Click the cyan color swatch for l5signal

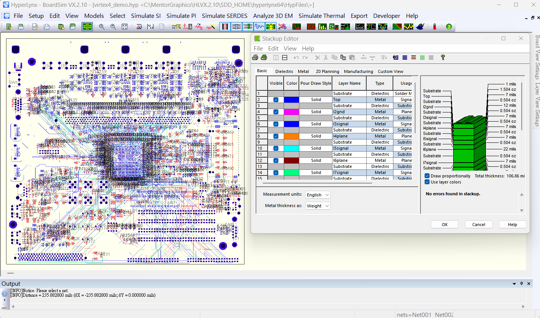291,148
